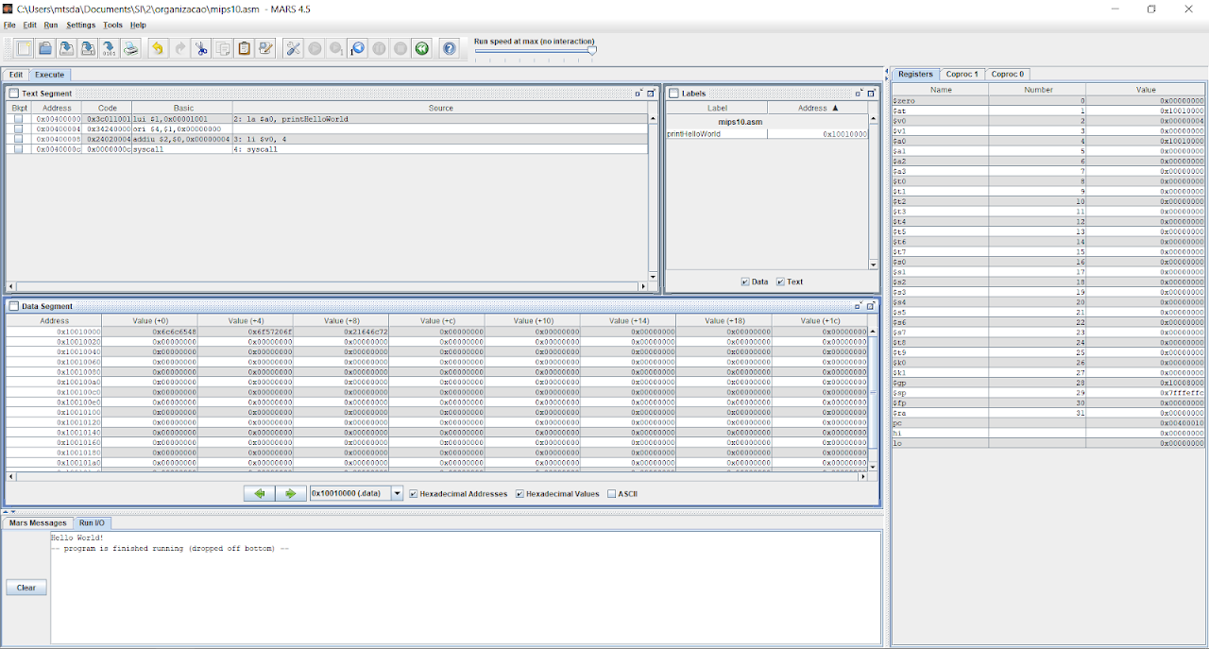Open the data segment address dropdown
The height and width of the screenshot is (649, 1209).
[398, 494]
